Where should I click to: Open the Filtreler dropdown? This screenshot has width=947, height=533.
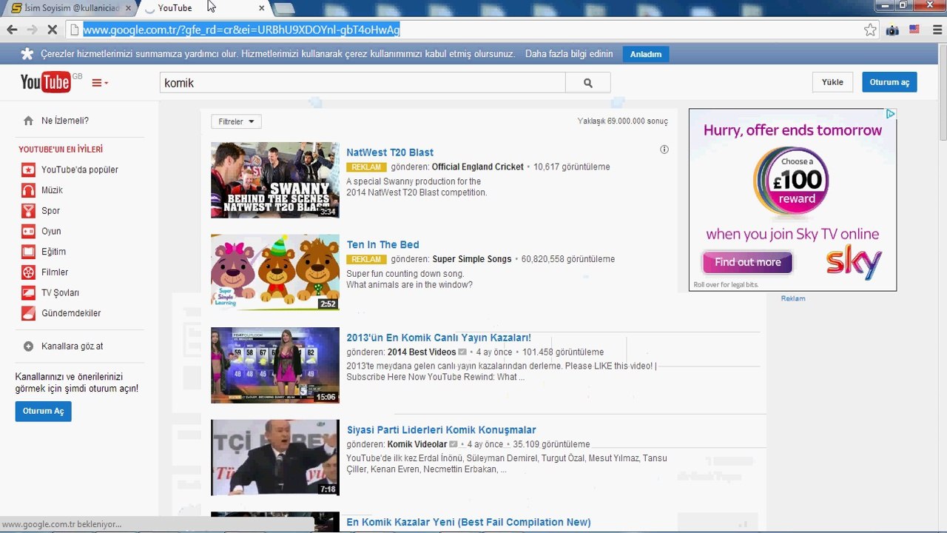click(236, 121)
